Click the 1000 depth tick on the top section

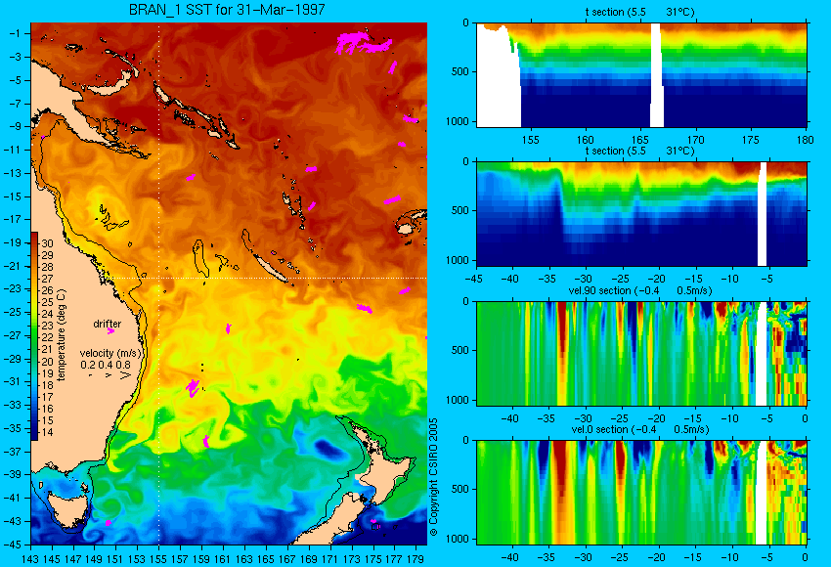(x=458, y=121)
